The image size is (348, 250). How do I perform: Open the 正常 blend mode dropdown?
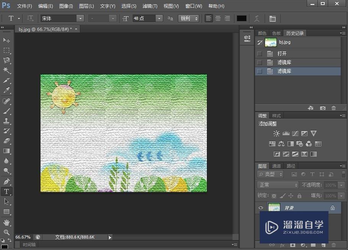(278, 185)
